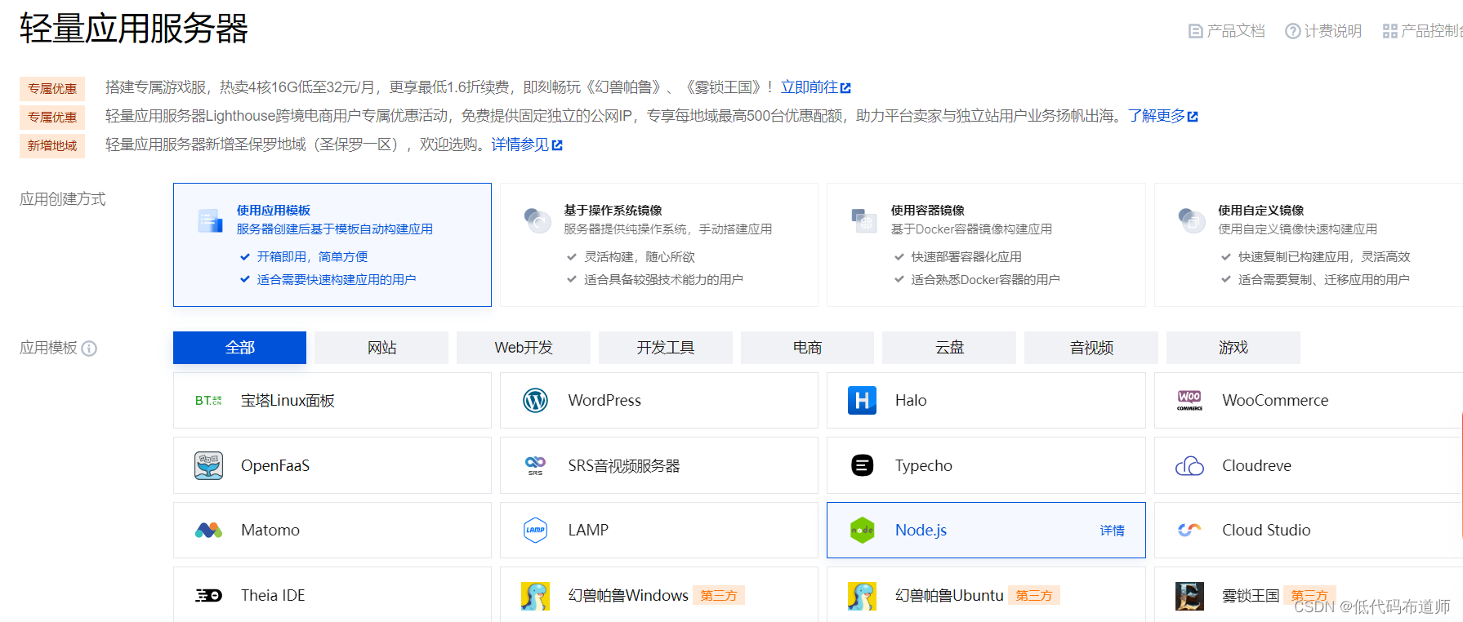This screenshot has height=622, width=1463.
Task: Show the 应用模板 info tooltip icon
Action: pyautogui.click(x=89, y=349)
